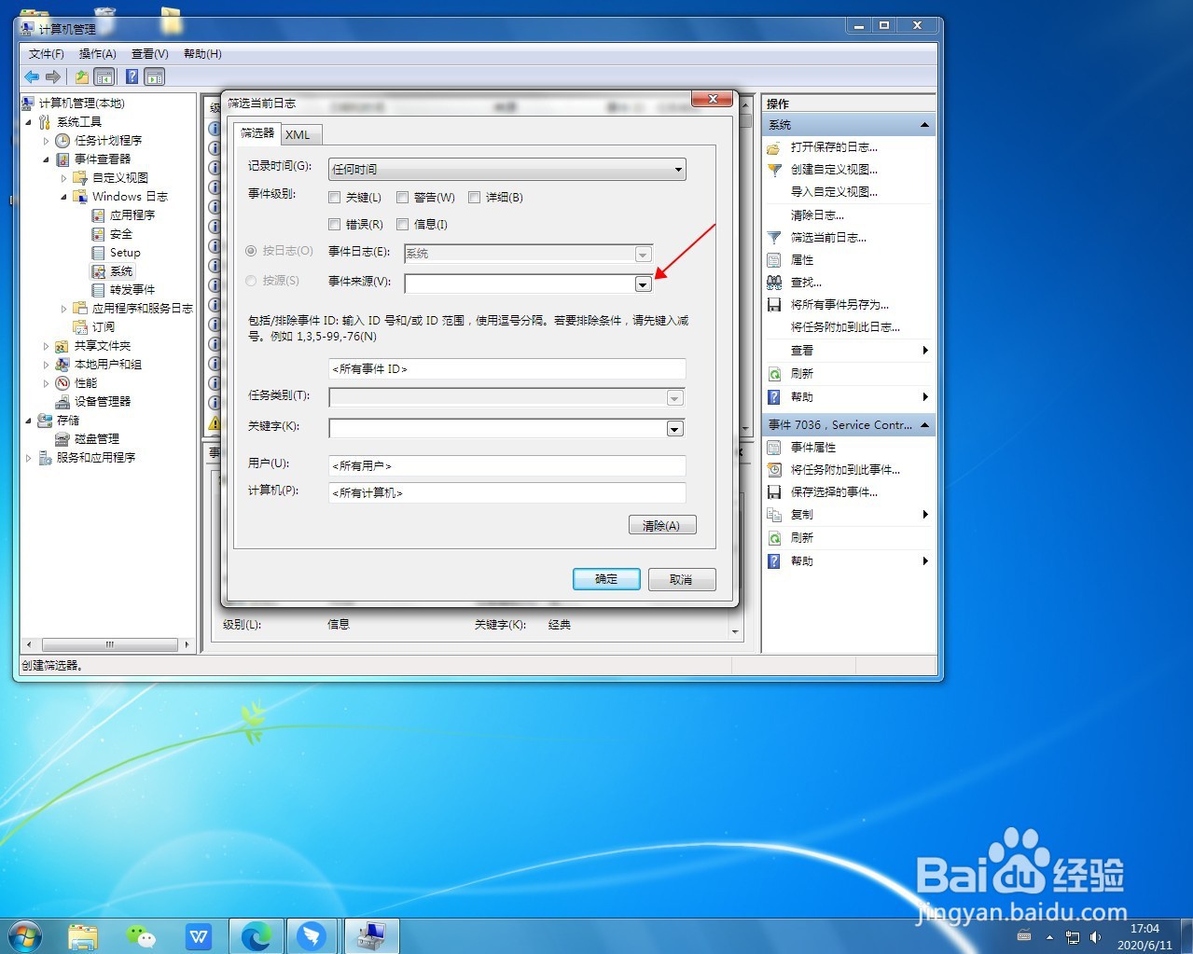Expand Local Users and Groups (本地用户和组) node
1193x954 pixels.
click(x=46, y=365)
